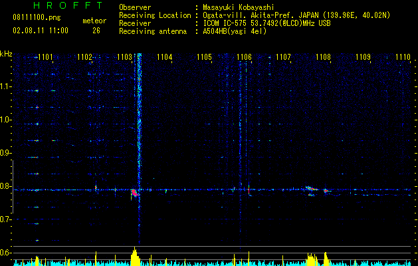Click the 0.9 kHz frequency label

tap(5, 153)
